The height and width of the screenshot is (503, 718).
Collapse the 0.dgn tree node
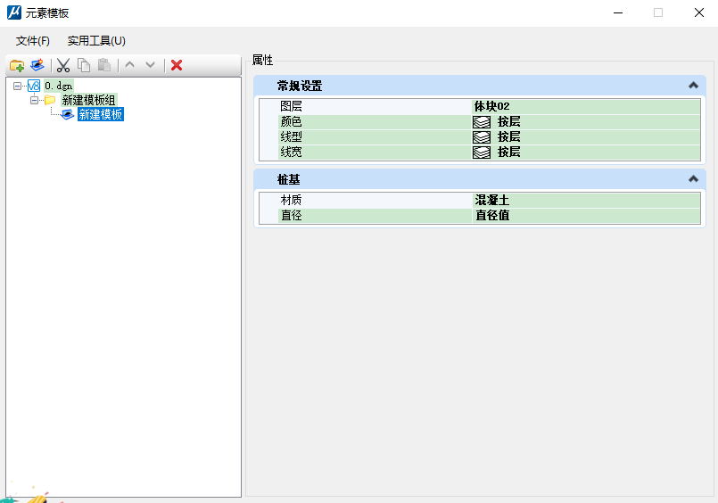click(18, 87)
